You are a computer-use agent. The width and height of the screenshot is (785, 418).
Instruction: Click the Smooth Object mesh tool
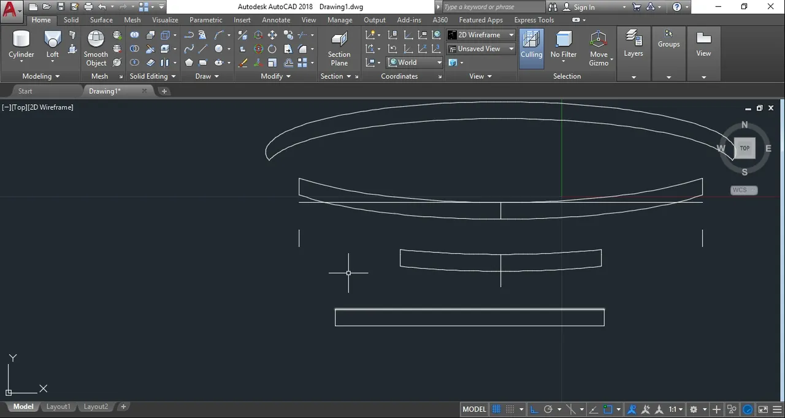[x=96, y=48]
